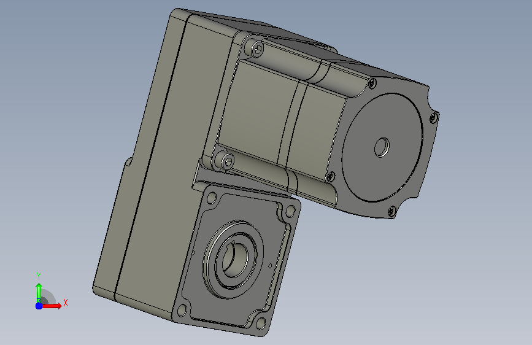
Task: Click the blue origin ball of the axis triad
Action: (39, 306)
